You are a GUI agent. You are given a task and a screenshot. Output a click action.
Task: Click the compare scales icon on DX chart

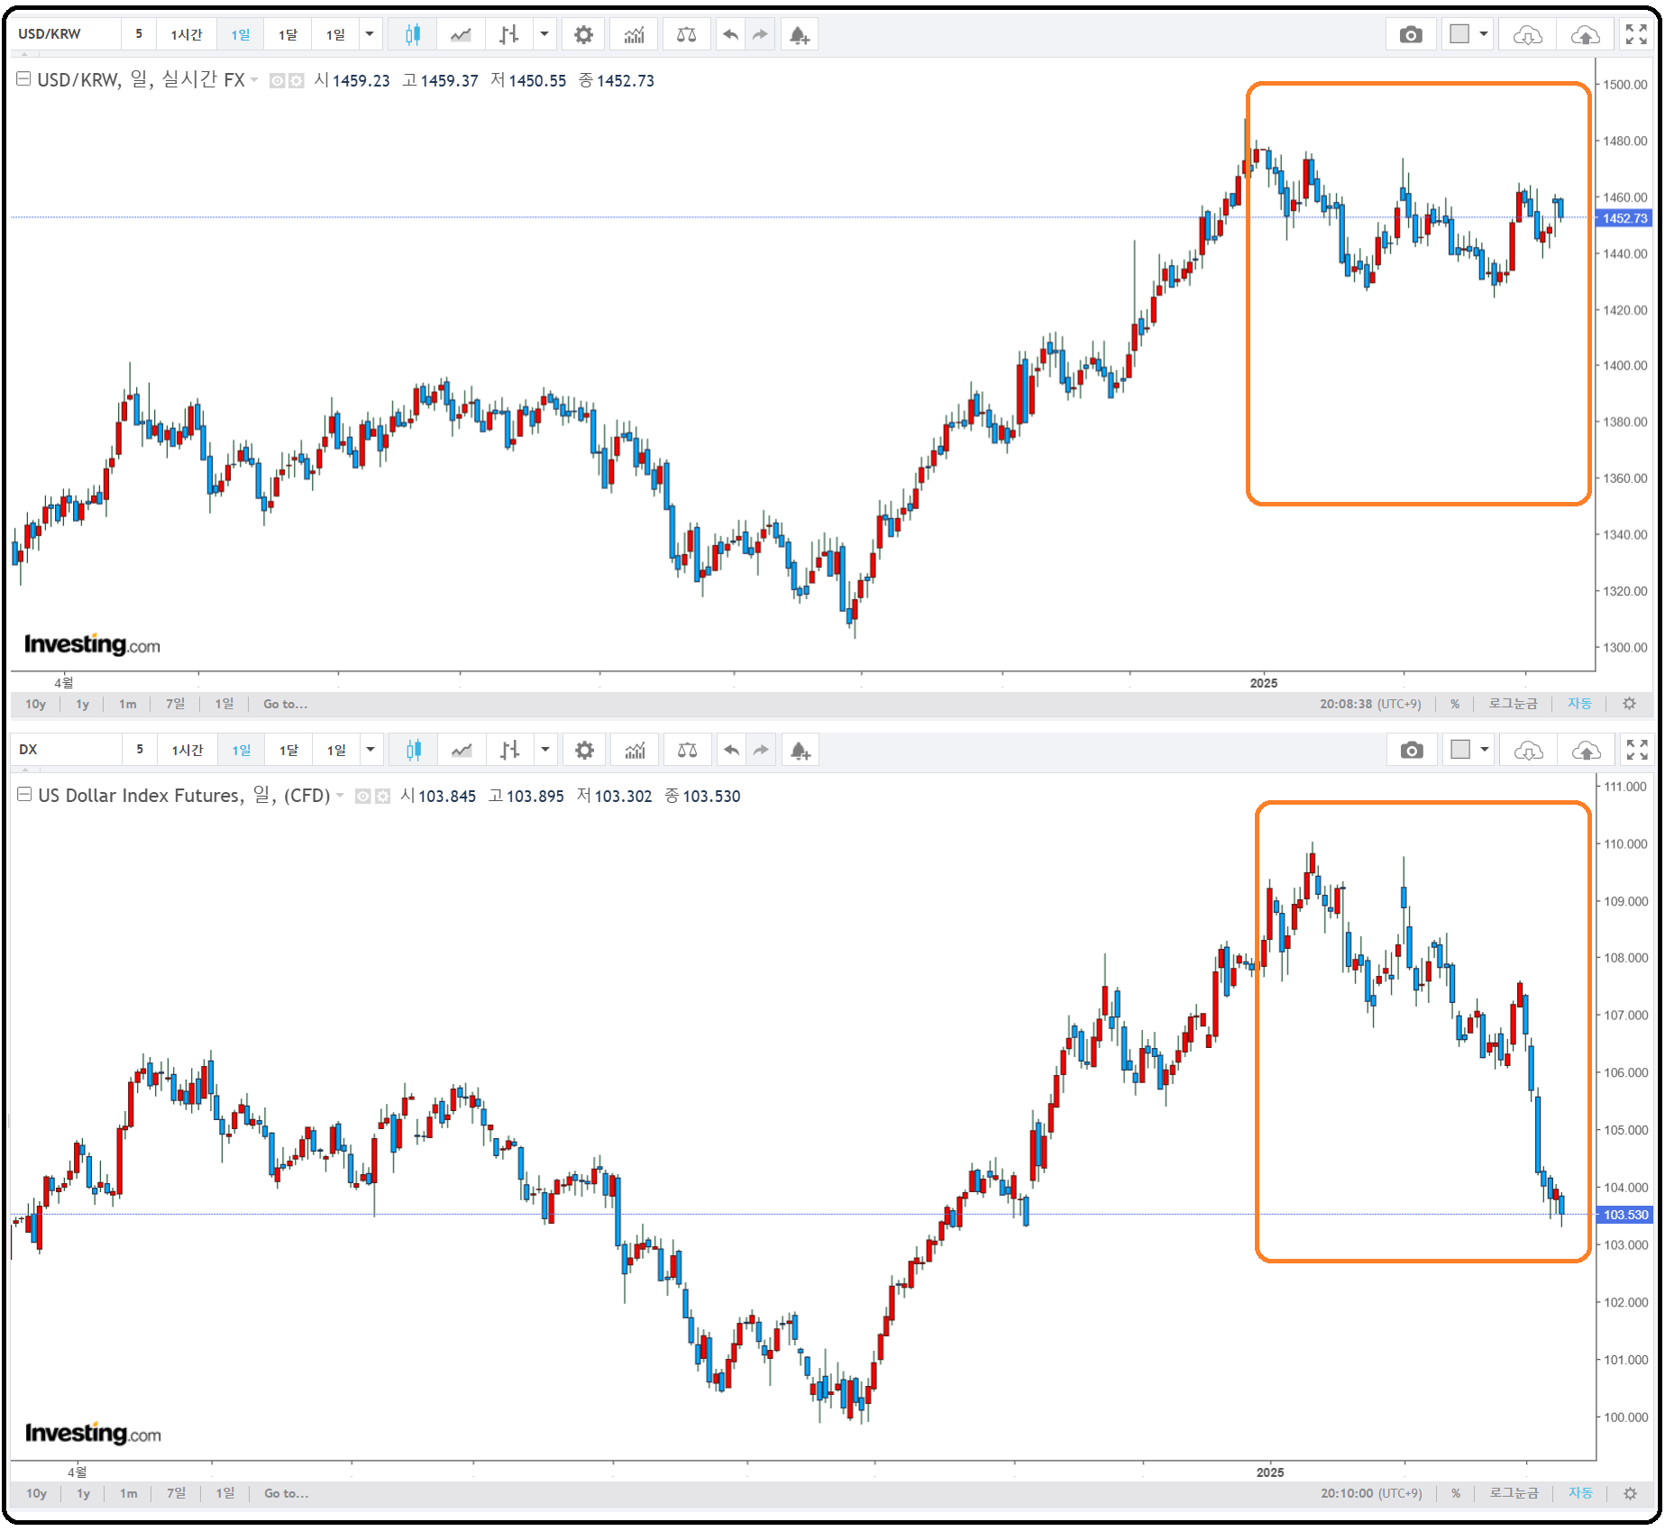point(687,750)
